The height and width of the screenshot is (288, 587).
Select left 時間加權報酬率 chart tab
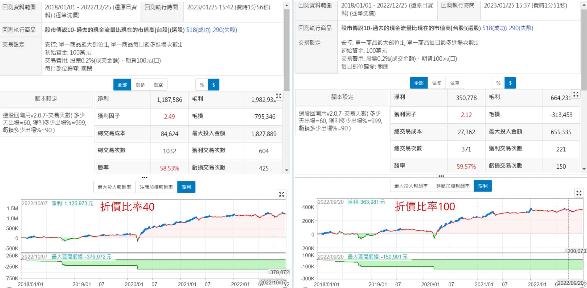pyautogui.click(x=156, y=187)
